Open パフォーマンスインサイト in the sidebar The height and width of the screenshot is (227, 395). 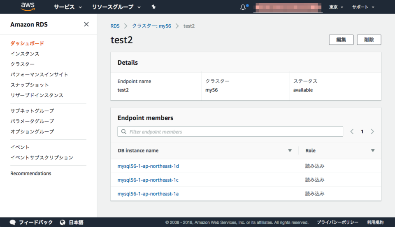(39, 75)
